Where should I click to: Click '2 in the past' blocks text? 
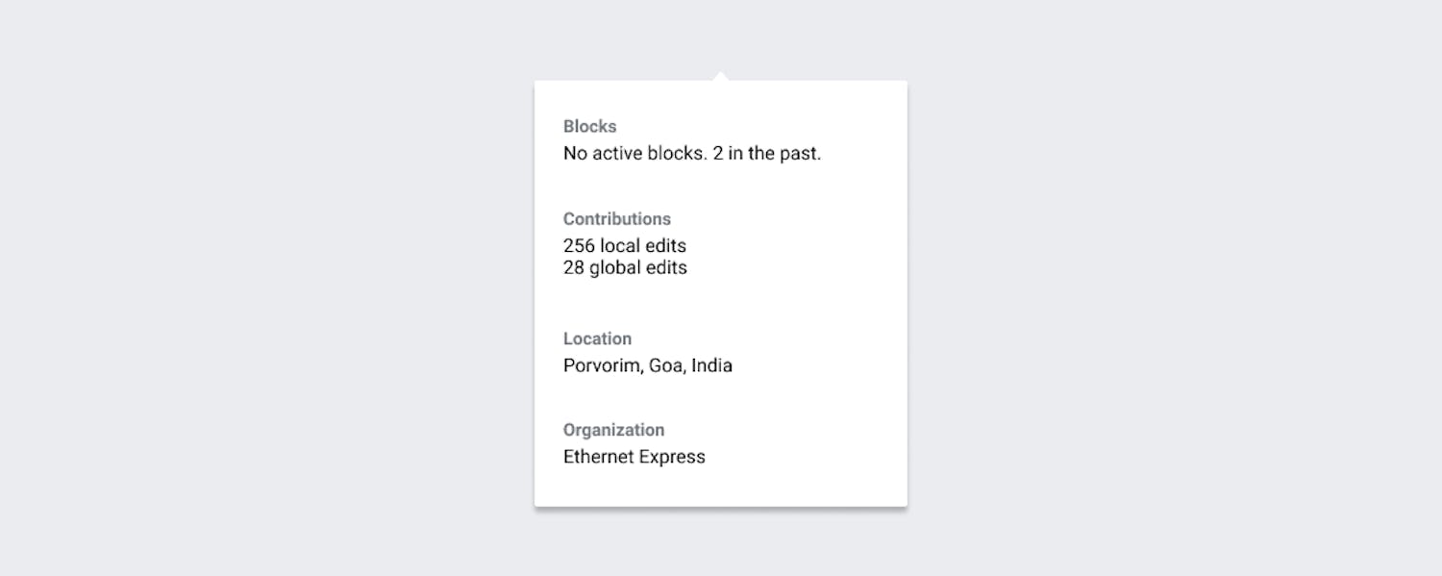(x=767, y=154)
